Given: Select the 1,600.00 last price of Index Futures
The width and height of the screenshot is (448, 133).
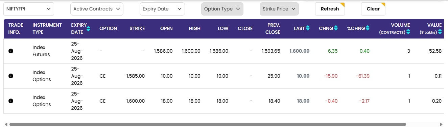Looking at the screenshot, I should [299, 51].
